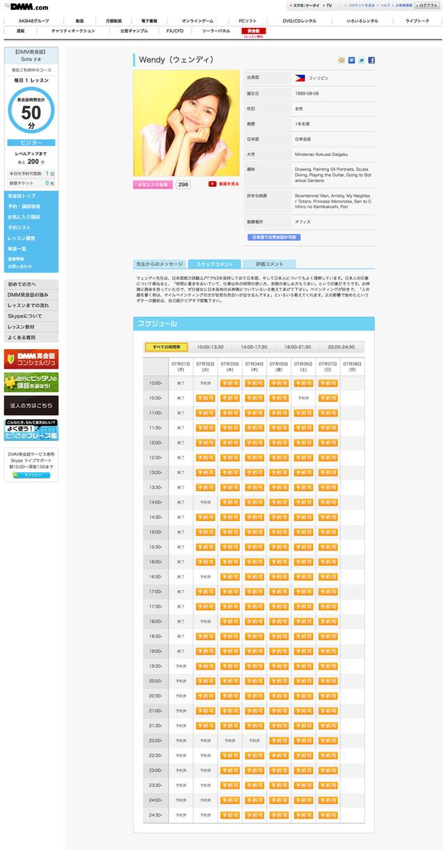Filter schedule to 14:00-17:30
Image resolution: width=446 pixels, height=850 pixels.
[254, 346]
